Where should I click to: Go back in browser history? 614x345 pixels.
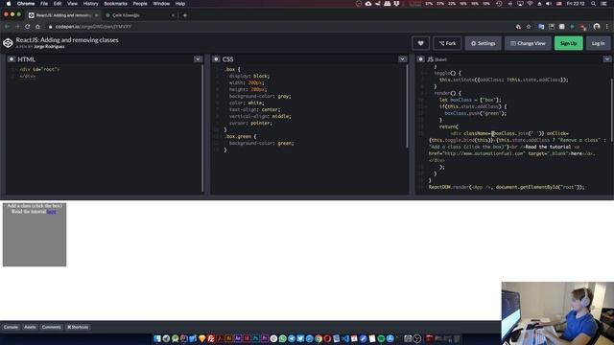pyautogui.click(x=7, y=27)
